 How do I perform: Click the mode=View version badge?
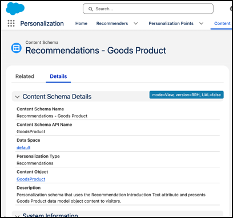pos(186,94)
